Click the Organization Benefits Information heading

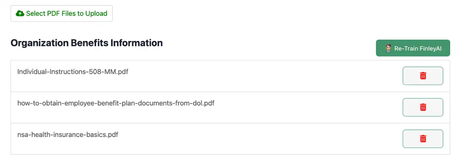pyautogui.click(x=87, y=43)
